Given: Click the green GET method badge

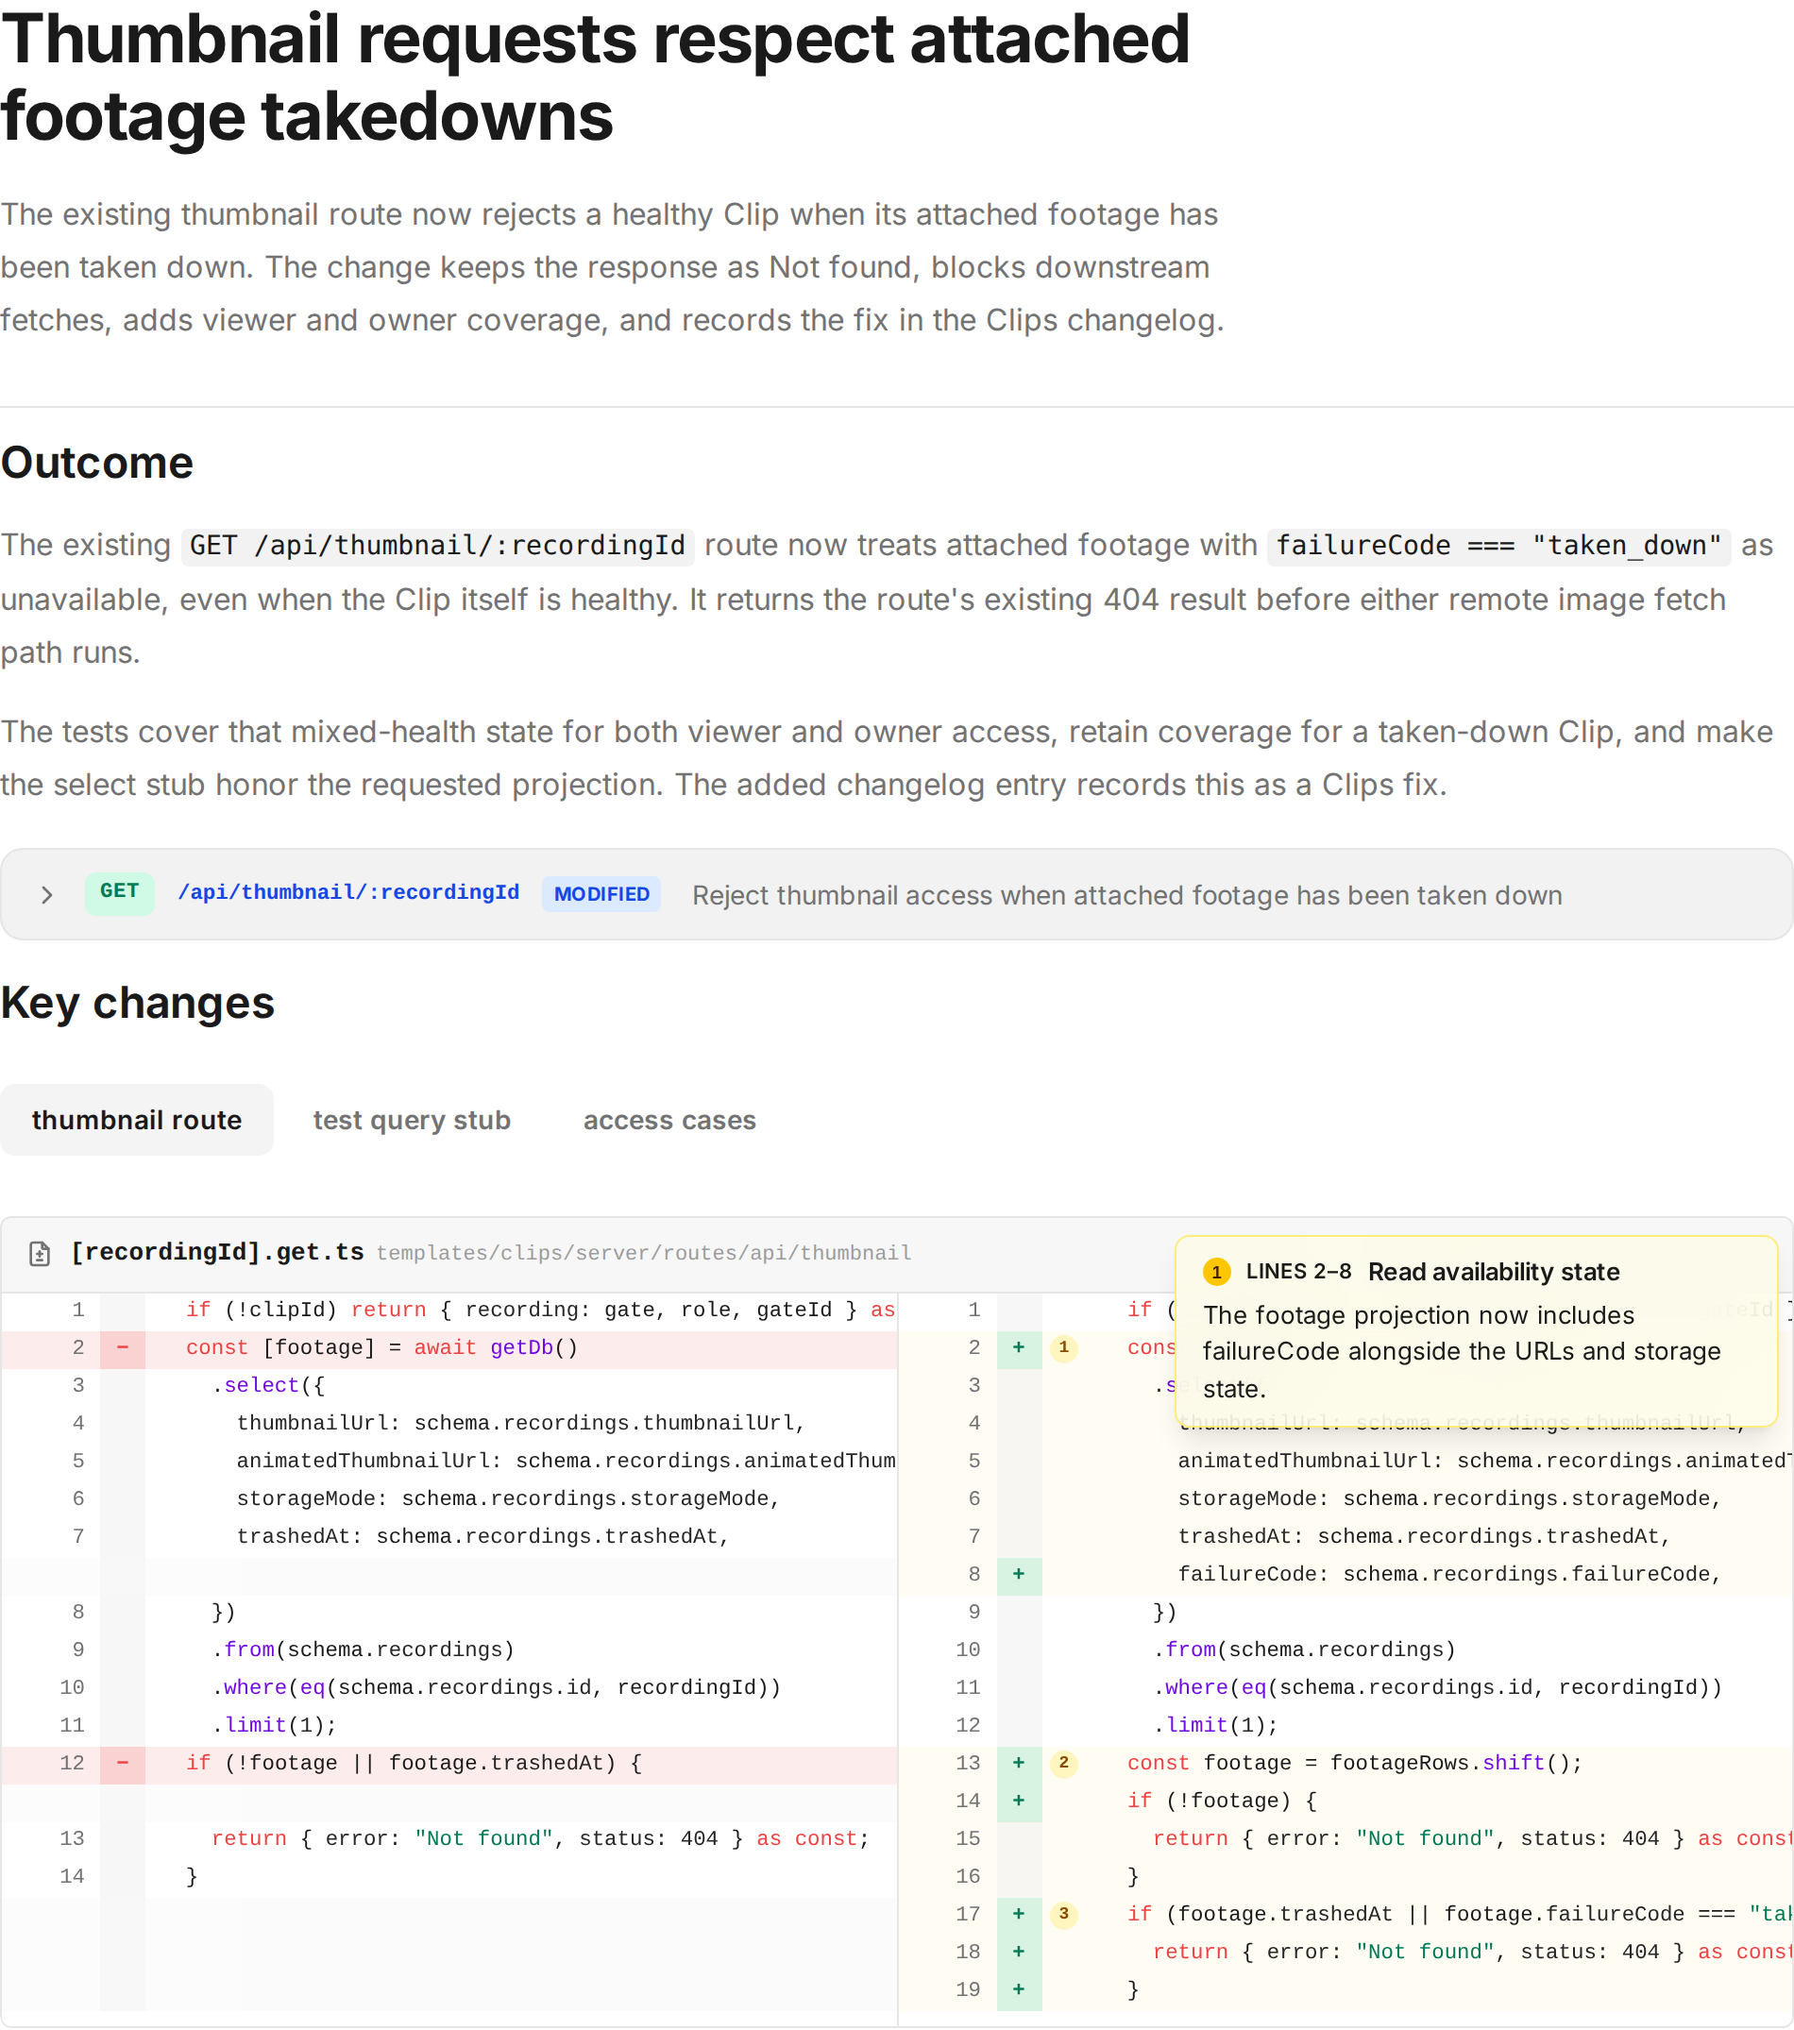Looking at the screenshot, I should [x=119, y=892].
